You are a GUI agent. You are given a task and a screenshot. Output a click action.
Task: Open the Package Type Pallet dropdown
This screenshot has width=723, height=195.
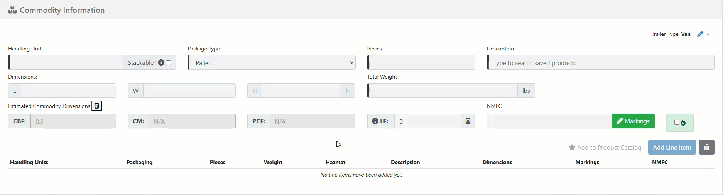click(272, 63)
